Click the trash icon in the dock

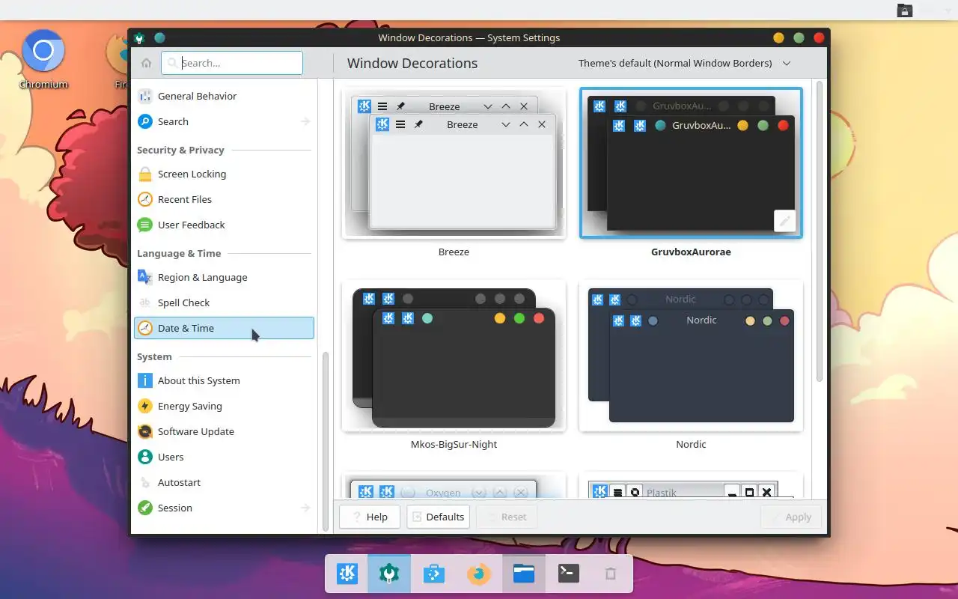click(x=611, y=574)
